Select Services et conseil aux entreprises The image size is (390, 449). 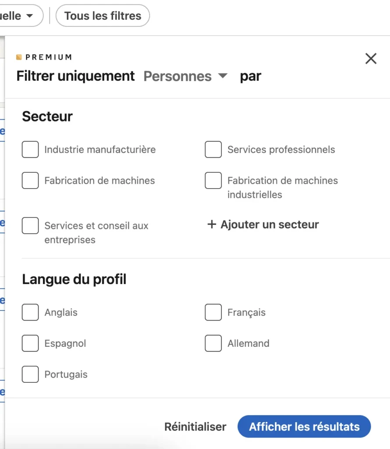click(30, 226)
